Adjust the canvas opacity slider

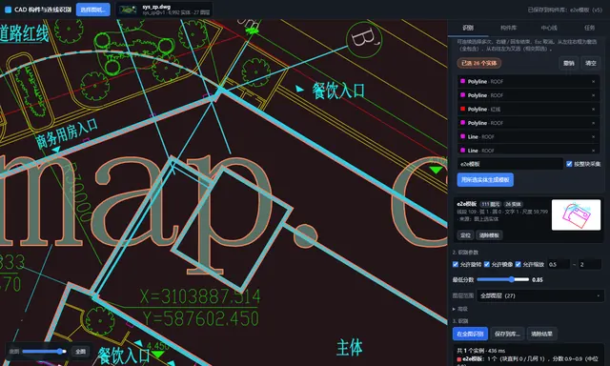[44, 351]
